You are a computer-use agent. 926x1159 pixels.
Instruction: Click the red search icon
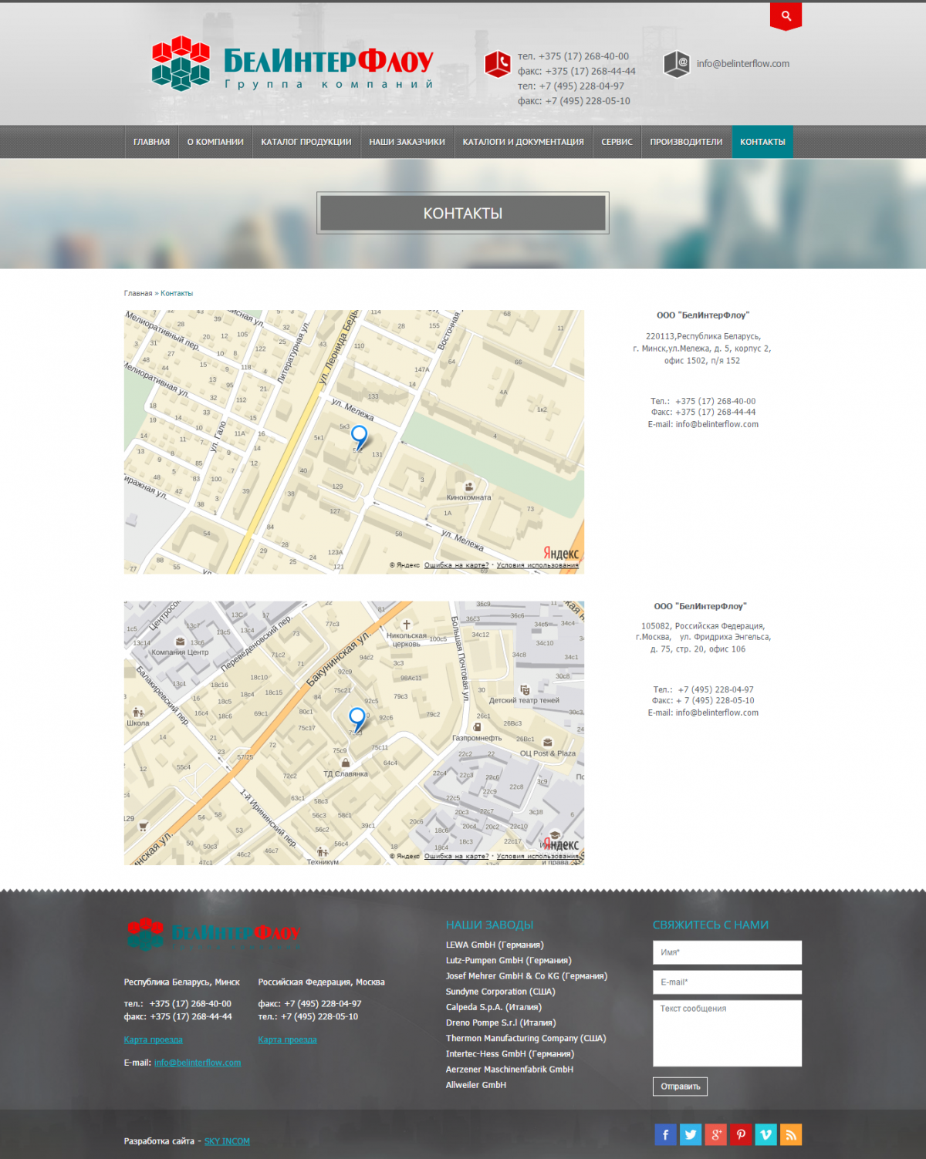click(x=786, y=16)
